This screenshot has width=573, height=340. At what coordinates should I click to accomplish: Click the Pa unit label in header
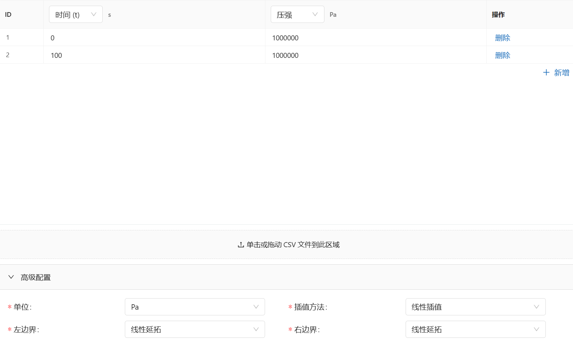coord(333,15)
